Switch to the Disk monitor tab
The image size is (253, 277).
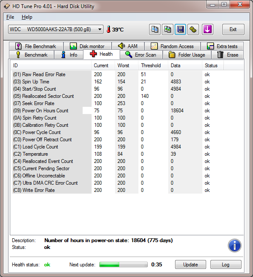[x=87, y=46]
